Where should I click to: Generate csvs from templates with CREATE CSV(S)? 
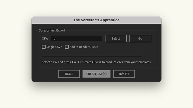click(97, 74)
